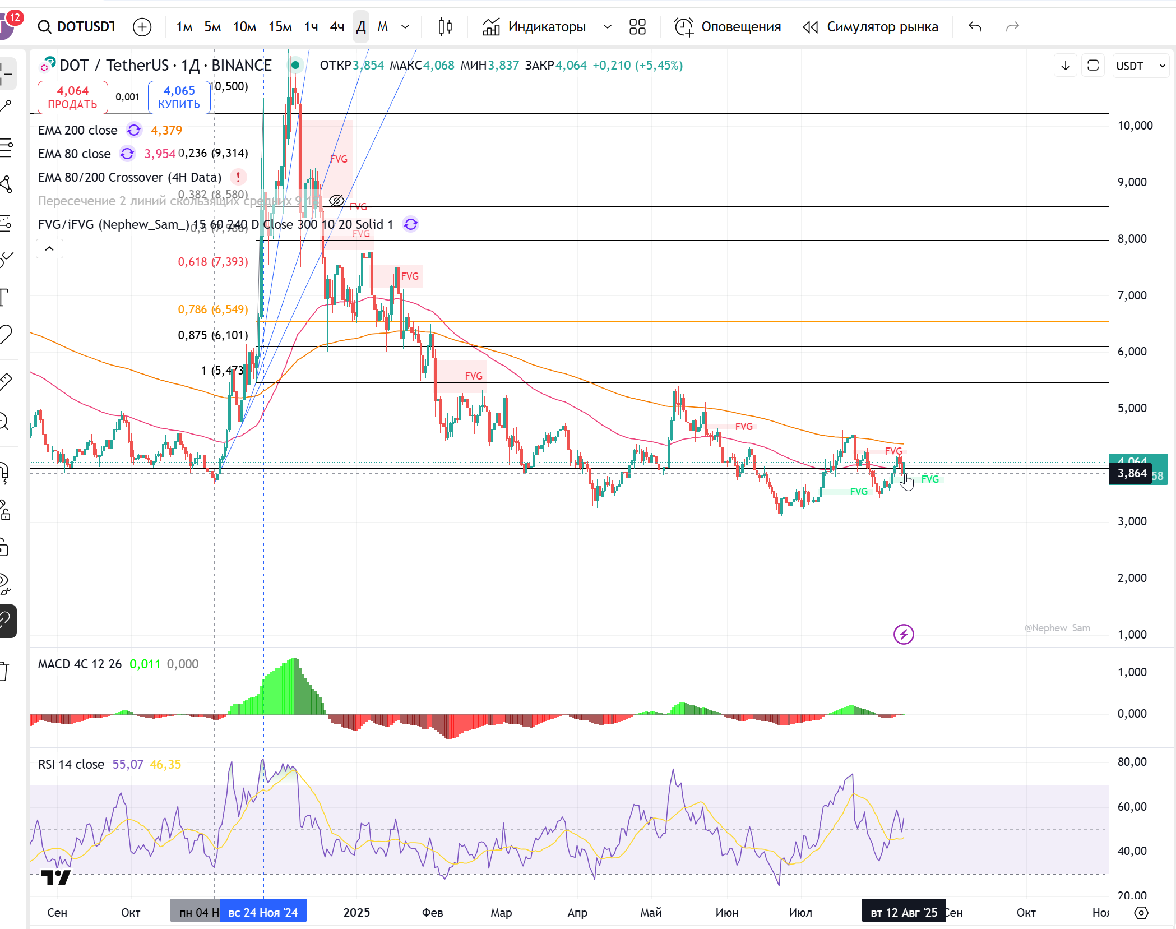
Task: Select the zoom in tool
Action: pos(6,420)
